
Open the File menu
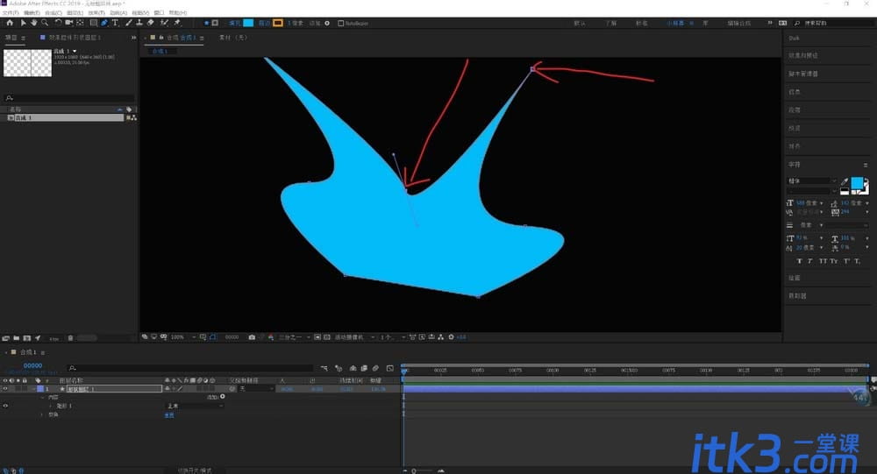tap(11, 12)
